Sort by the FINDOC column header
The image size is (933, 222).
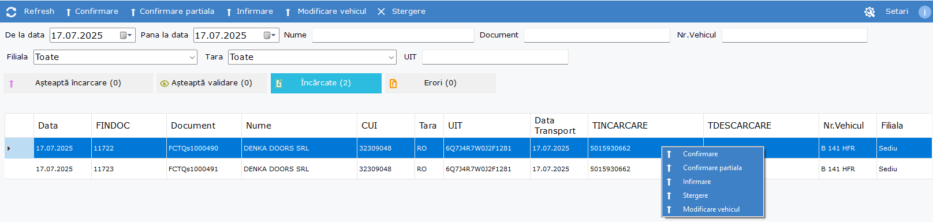tap(129, 126)
